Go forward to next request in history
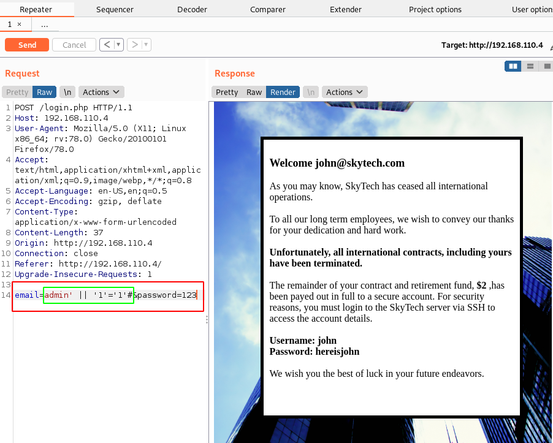Viewport: 553px width, 443px height. (x=134, y=45)
